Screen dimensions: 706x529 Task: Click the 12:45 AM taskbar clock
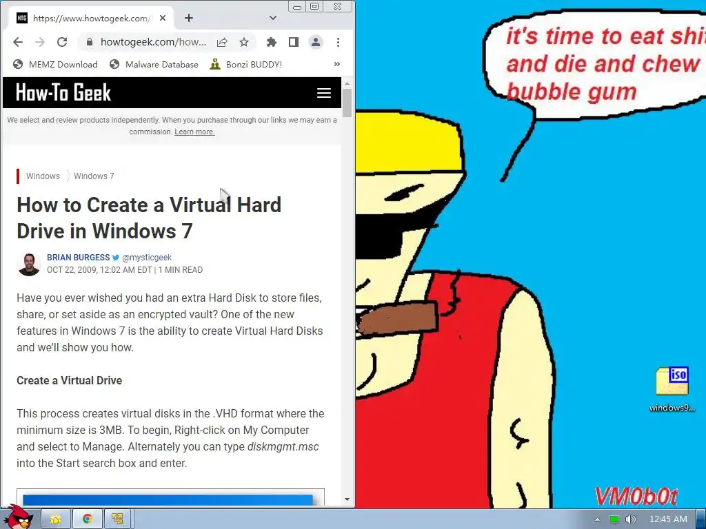668,519
